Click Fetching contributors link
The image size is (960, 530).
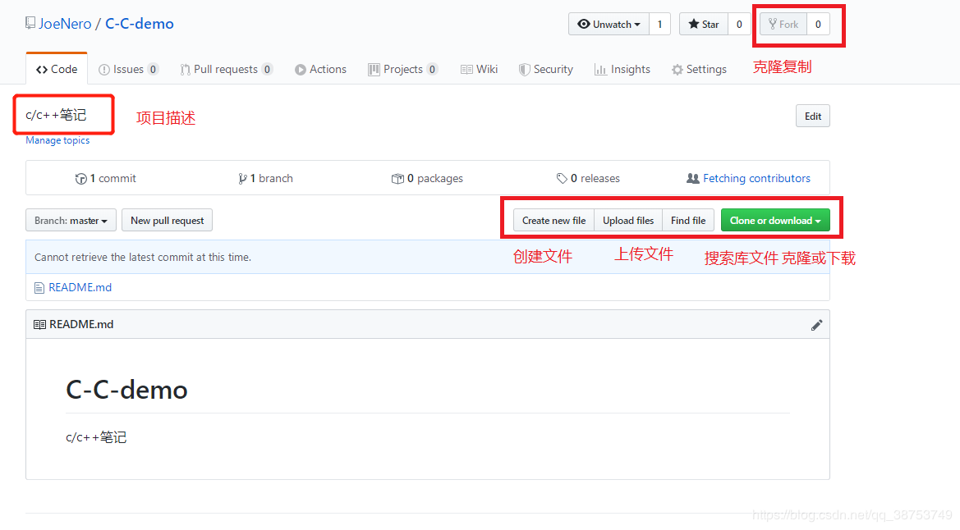tap(749, 178)
